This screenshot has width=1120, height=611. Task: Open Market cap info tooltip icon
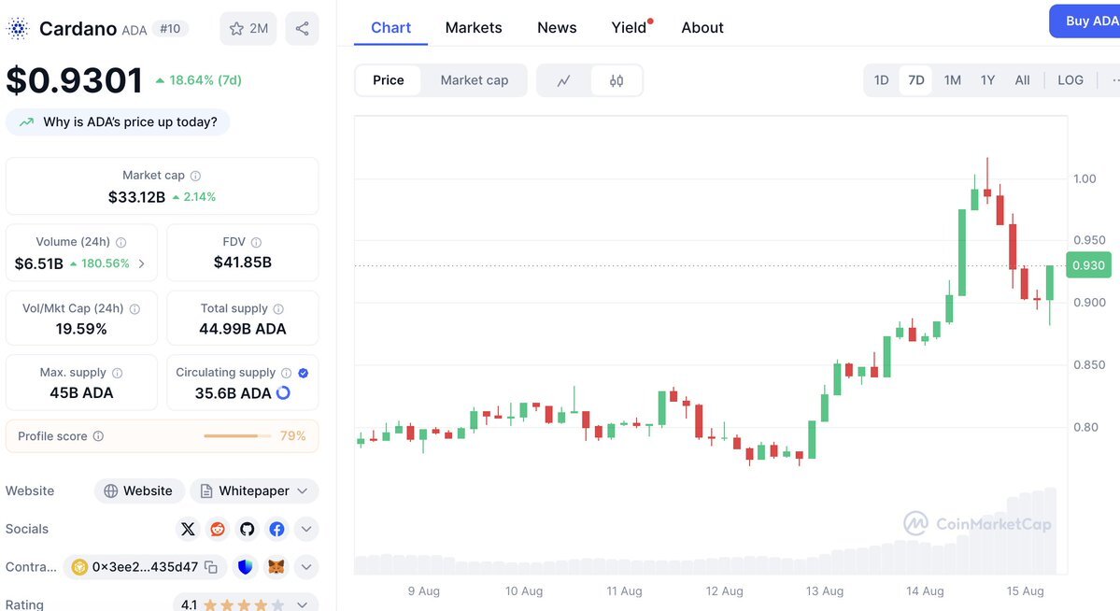[x=196, y=176]
